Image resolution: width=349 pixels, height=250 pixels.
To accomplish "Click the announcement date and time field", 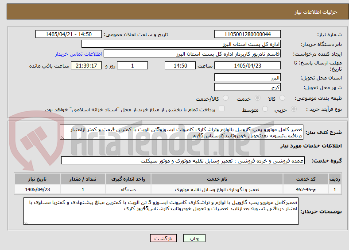I will coord(69,34).
